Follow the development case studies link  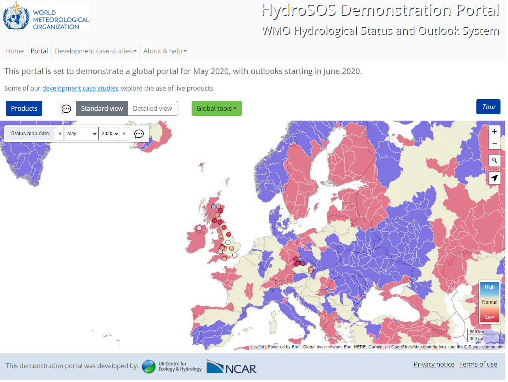pos(80,88)
